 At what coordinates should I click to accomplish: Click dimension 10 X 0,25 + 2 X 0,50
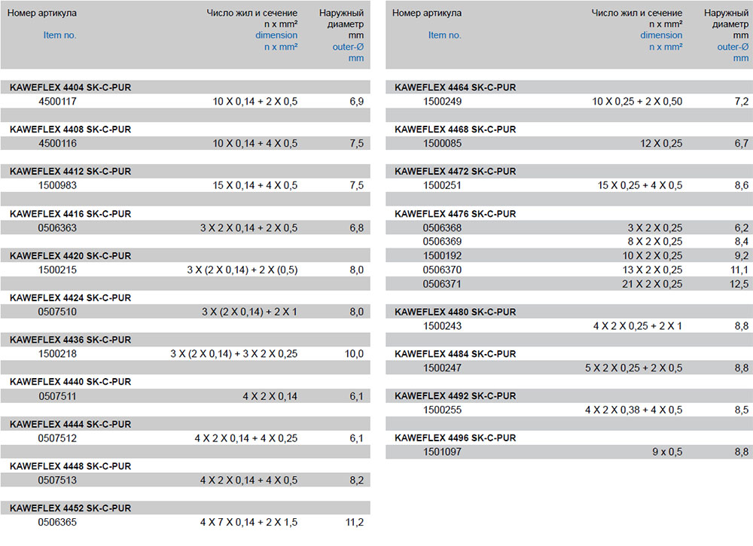[x=637, y=102]
